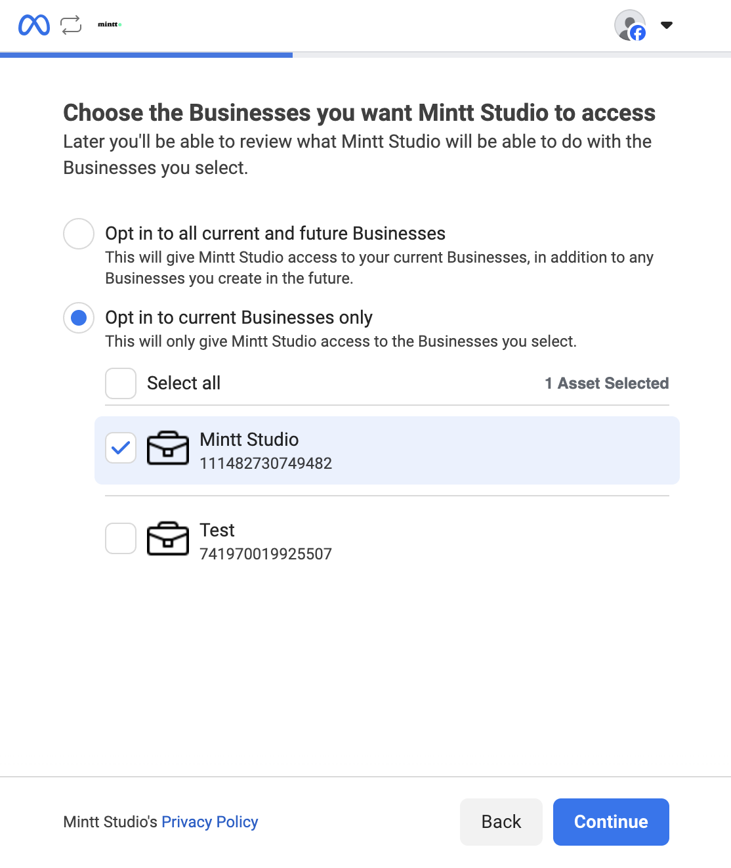
Task: Click the briefcase icon for Mintt Studio business
Action: pyautogui.click(x=168, y=448)
